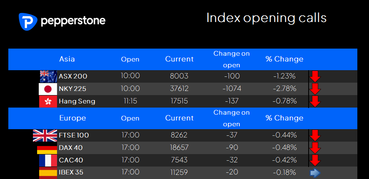
Task: Select the Spanish flag beside IBEX 35
Action: (48, 173)
